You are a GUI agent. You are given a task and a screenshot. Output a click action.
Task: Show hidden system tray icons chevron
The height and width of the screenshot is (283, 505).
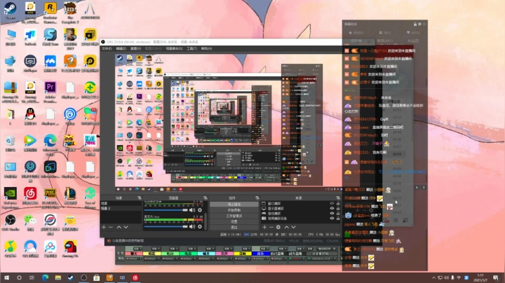click(433, 278)
